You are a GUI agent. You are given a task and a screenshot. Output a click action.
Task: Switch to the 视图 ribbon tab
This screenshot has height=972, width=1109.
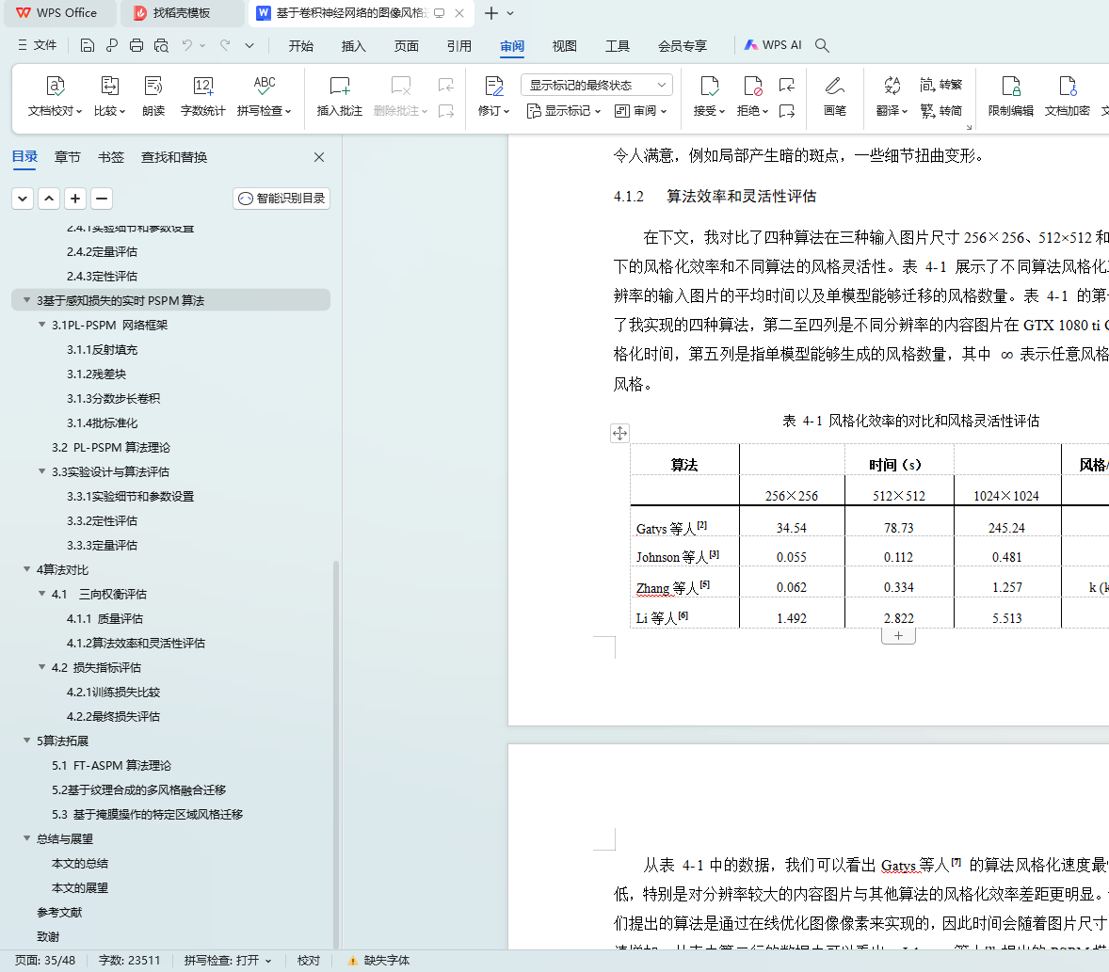[x=565, y=46]
